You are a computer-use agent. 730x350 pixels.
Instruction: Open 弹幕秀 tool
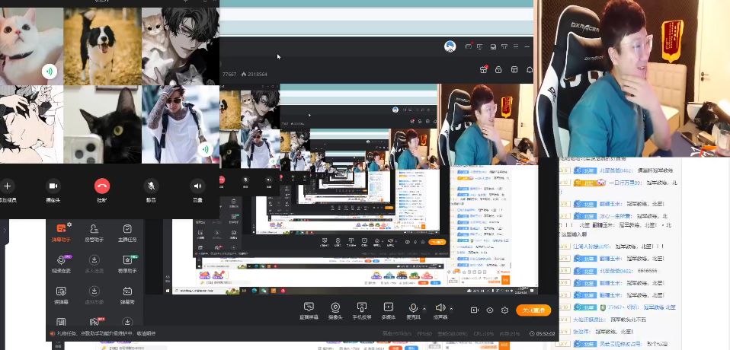click(x=127, y=295)
